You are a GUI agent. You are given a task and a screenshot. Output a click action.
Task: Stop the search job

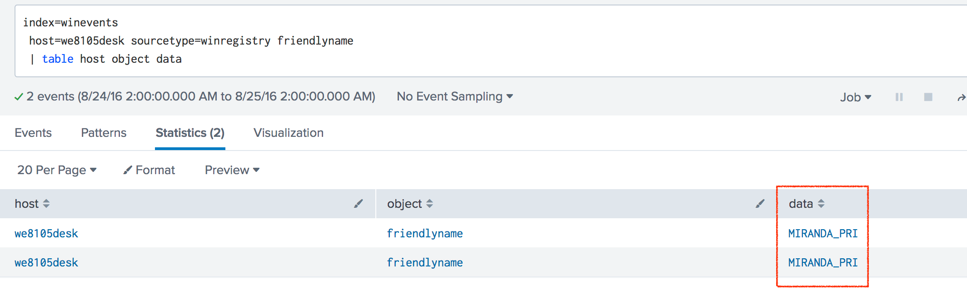click(x=928, y=97)
